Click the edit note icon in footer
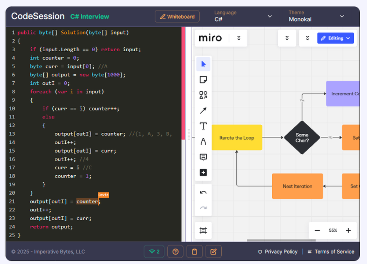This screenshot has height=264, width=367. coord(214,252)
